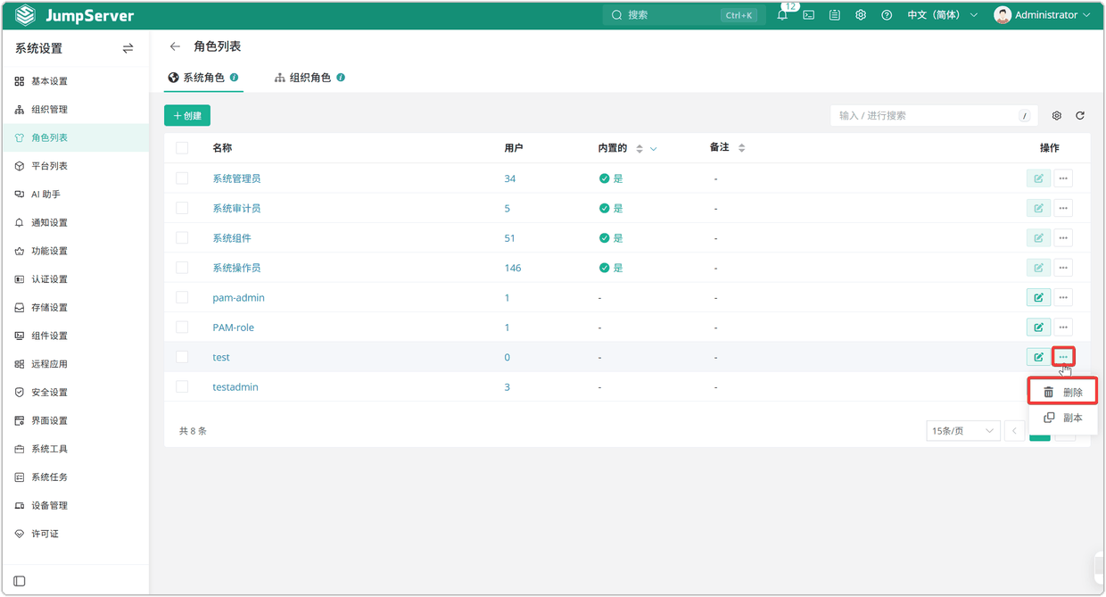Open the Administrator user menu

pyautogui.click(x=1042, y=15)
